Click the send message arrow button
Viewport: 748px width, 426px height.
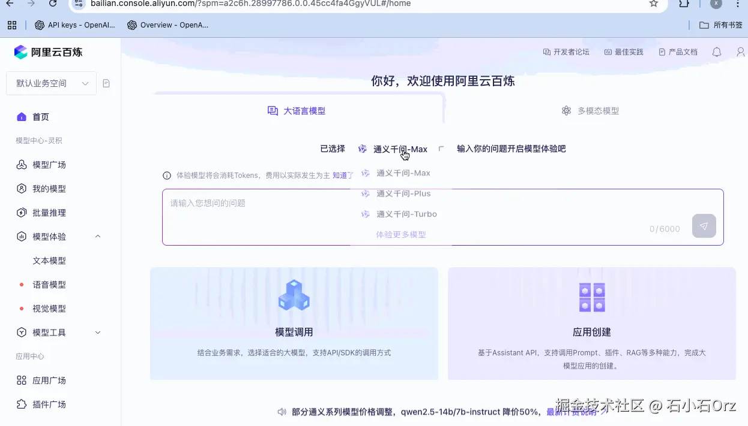[704, 226]
